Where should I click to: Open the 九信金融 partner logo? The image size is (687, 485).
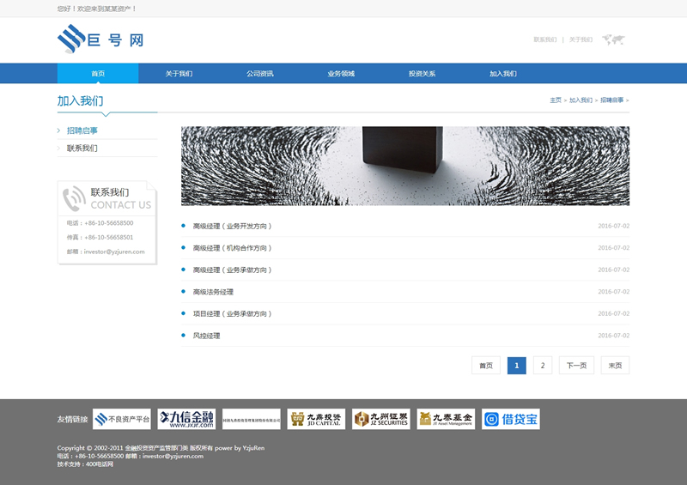[185, 419]
